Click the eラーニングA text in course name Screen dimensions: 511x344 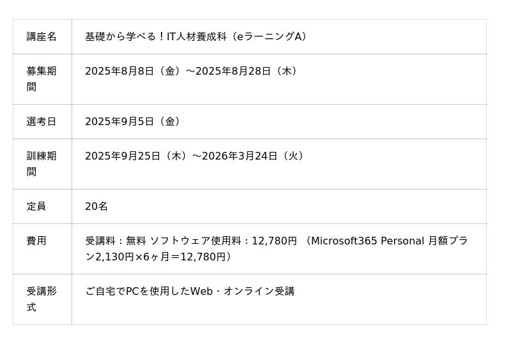(x=270, y=37)
